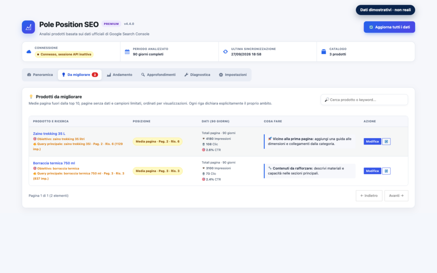Click the flame icon by Query principale: borraccia termica 750 ml
437x273 pixels.
[35, 174]
